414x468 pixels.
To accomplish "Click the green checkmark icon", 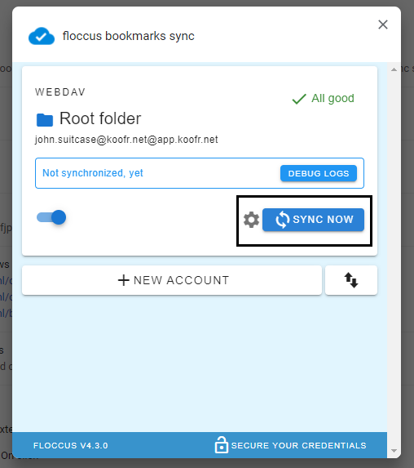I will [299, 99].
